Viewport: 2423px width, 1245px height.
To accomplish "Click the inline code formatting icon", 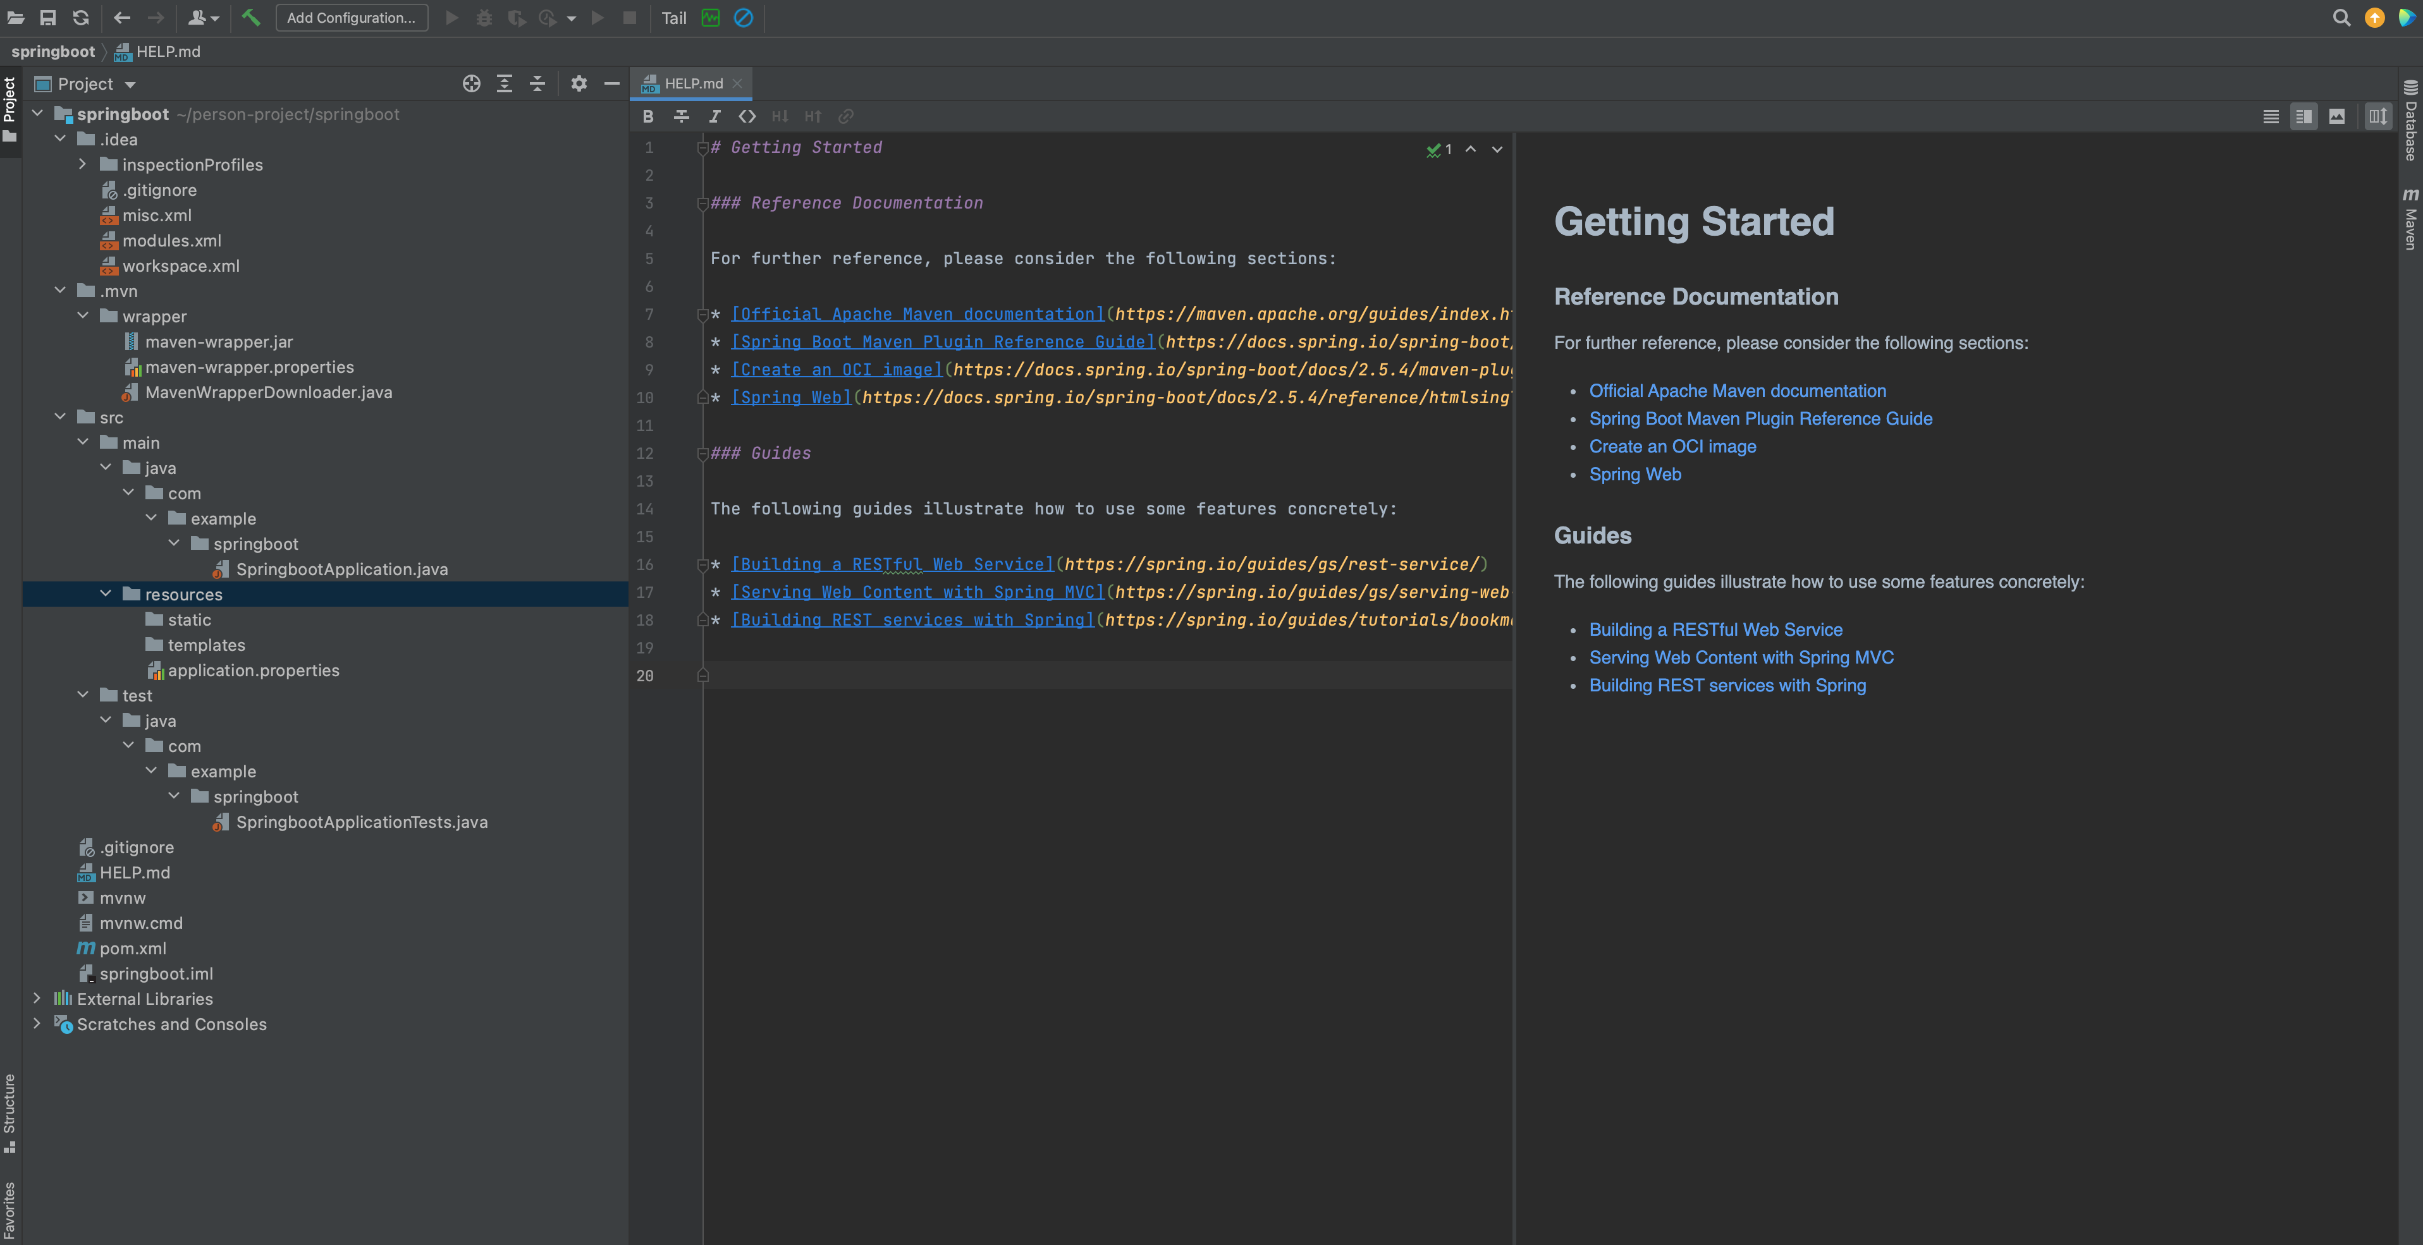I will [747, 117].
